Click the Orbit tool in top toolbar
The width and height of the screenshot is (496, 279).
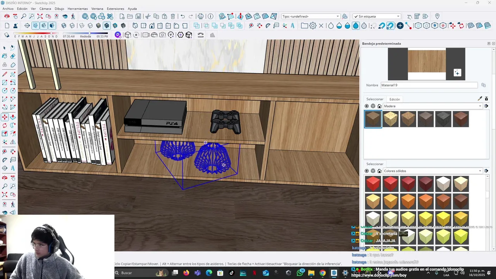click(x=7, y=16)
